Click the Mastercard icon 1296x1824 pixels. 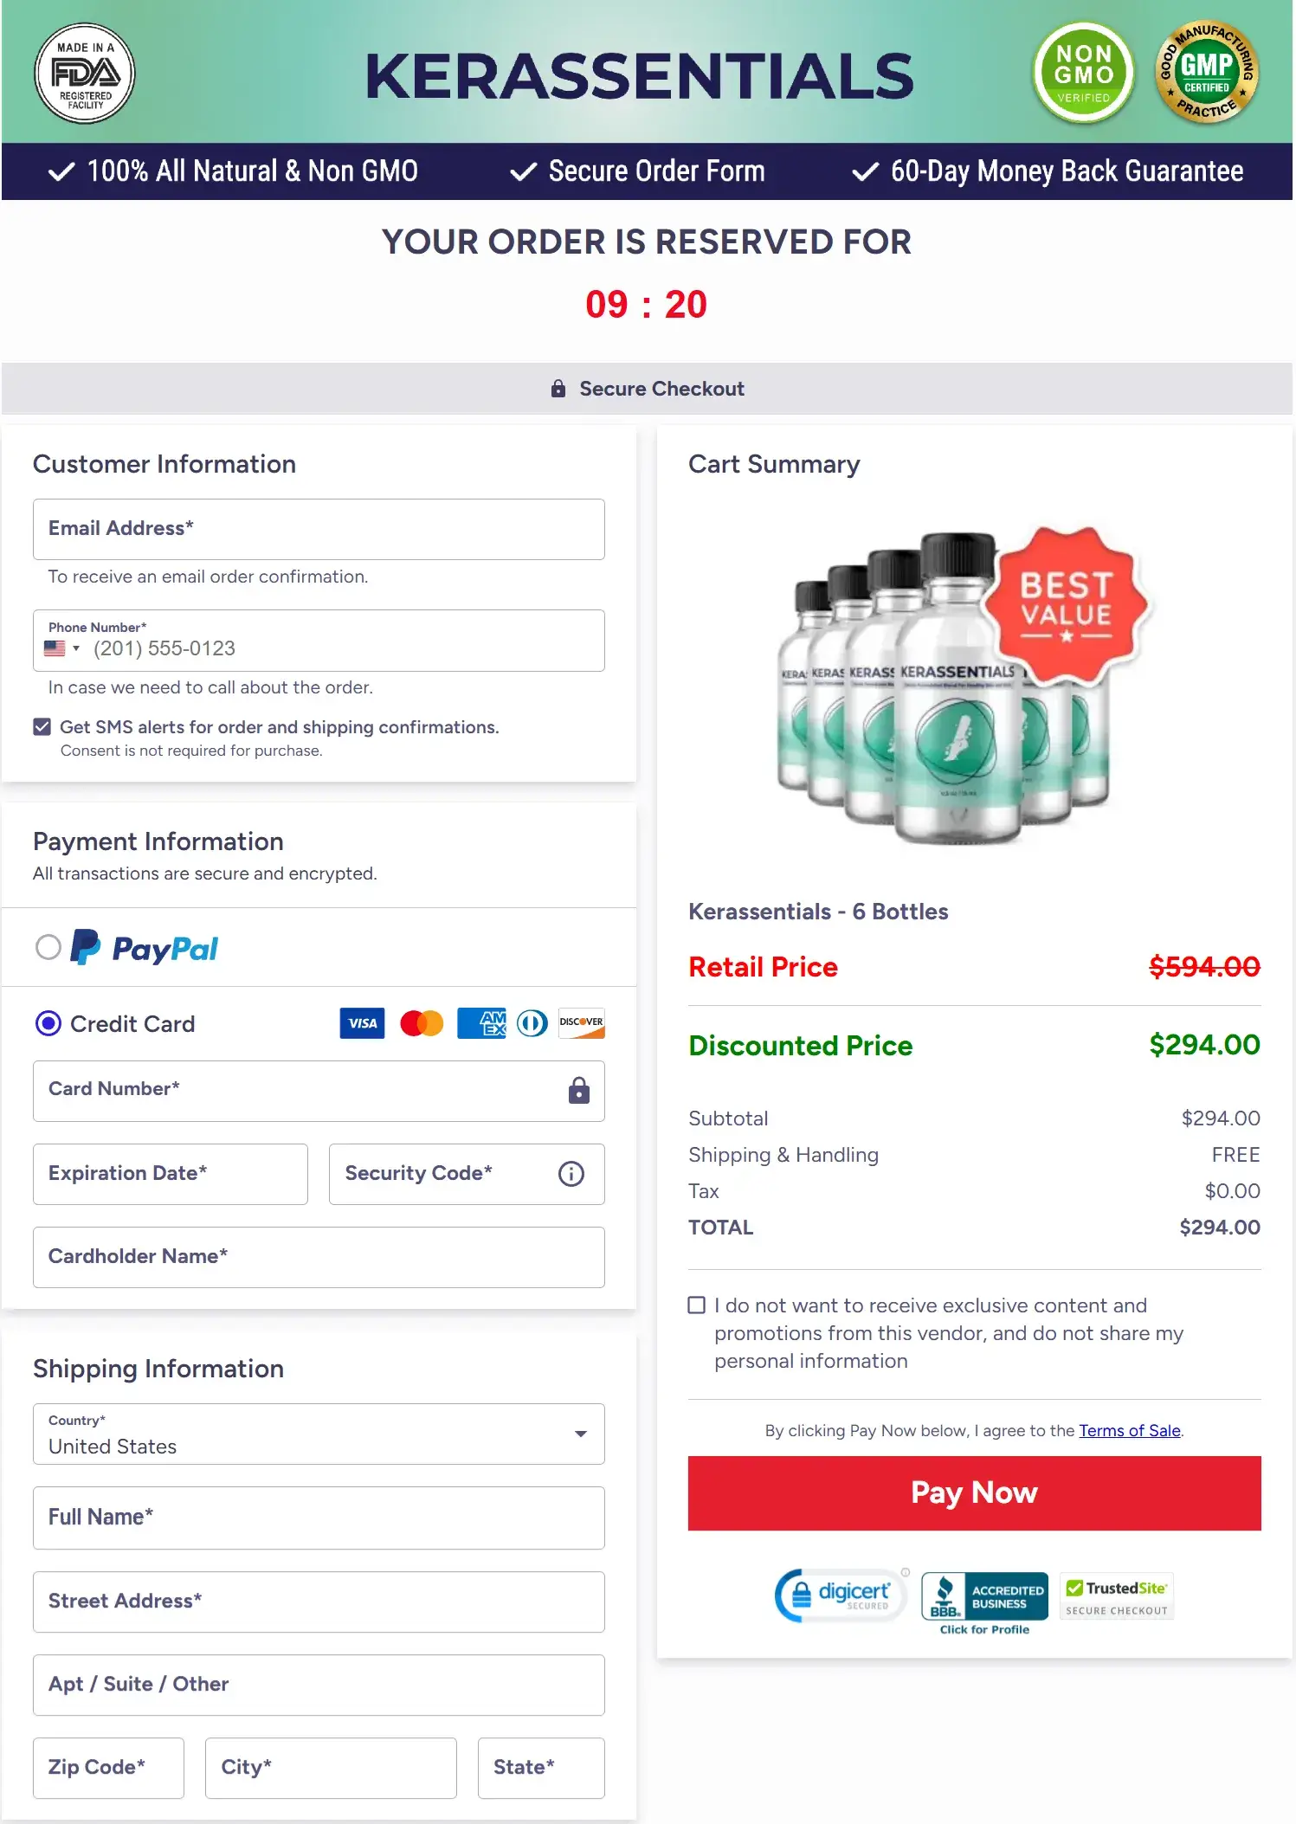tap(421, 1023)
